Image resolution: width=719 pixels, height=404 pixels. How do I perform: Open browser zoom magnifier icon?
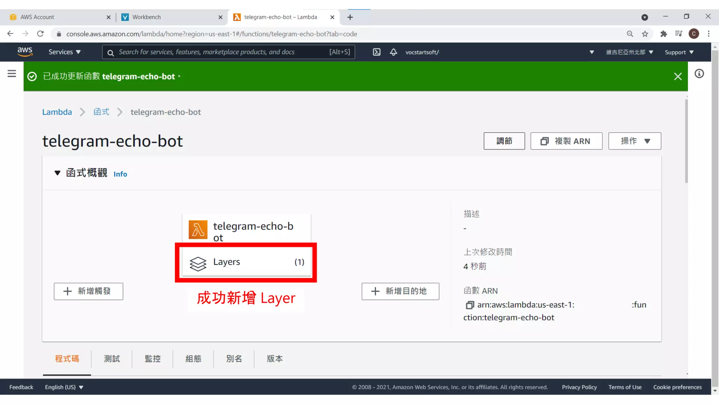click(630, 34)
